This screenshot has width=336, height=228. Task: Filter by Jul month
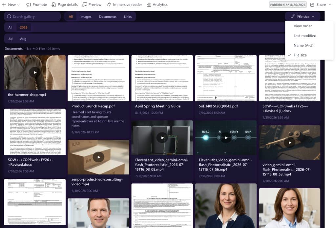coord(10,39)
